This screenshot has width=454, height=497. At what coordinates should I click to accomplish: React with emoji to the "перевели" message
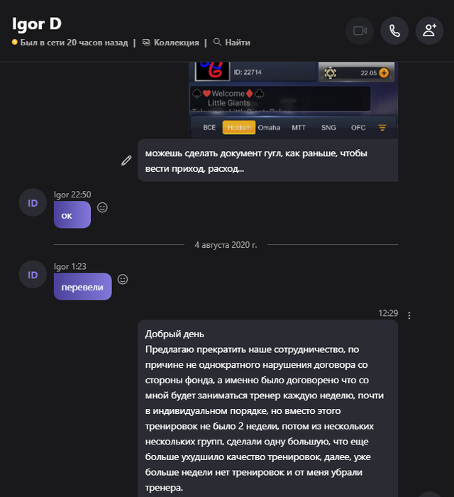(x=123, y=279)
